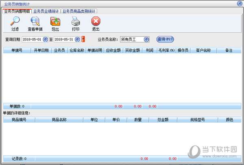The width and height of the screenshot is (244, 165).
Task: Open start date 2018-05-01 picker arrow
Action: (x=45, y=39)
